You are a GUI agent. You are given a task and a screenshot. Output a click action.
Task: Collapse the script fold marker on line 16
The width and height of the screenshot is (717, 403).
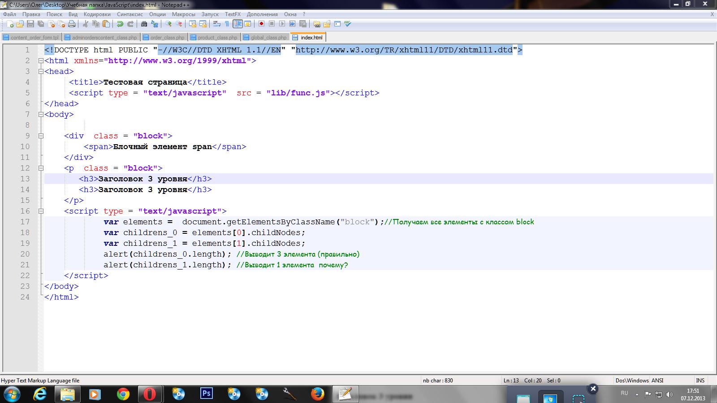pyautogui.click(x=41, y=211)
